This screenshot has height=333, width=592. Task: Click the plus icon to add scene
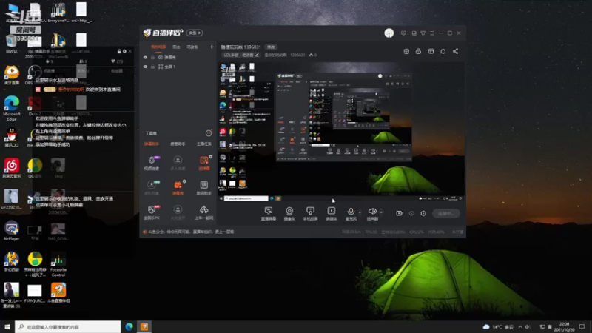212,47
